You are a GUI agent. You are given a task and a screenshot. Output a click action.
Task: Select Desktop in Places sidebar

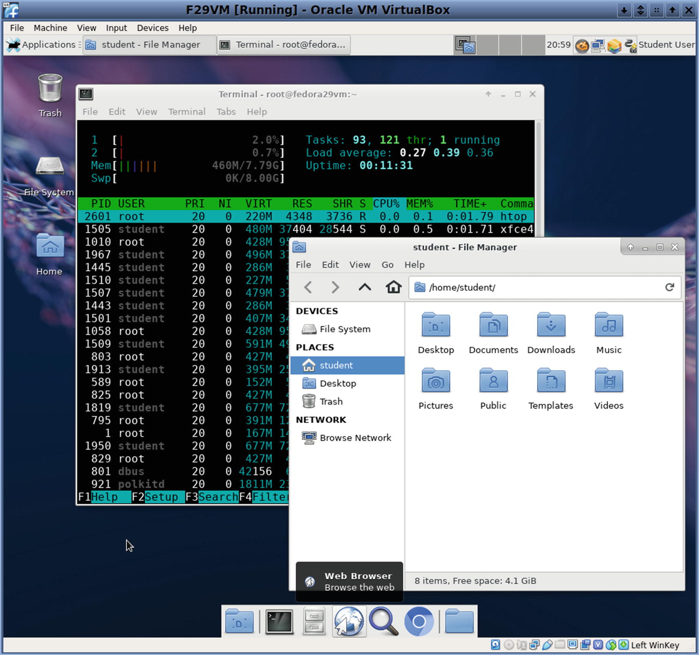coord(347,384)
